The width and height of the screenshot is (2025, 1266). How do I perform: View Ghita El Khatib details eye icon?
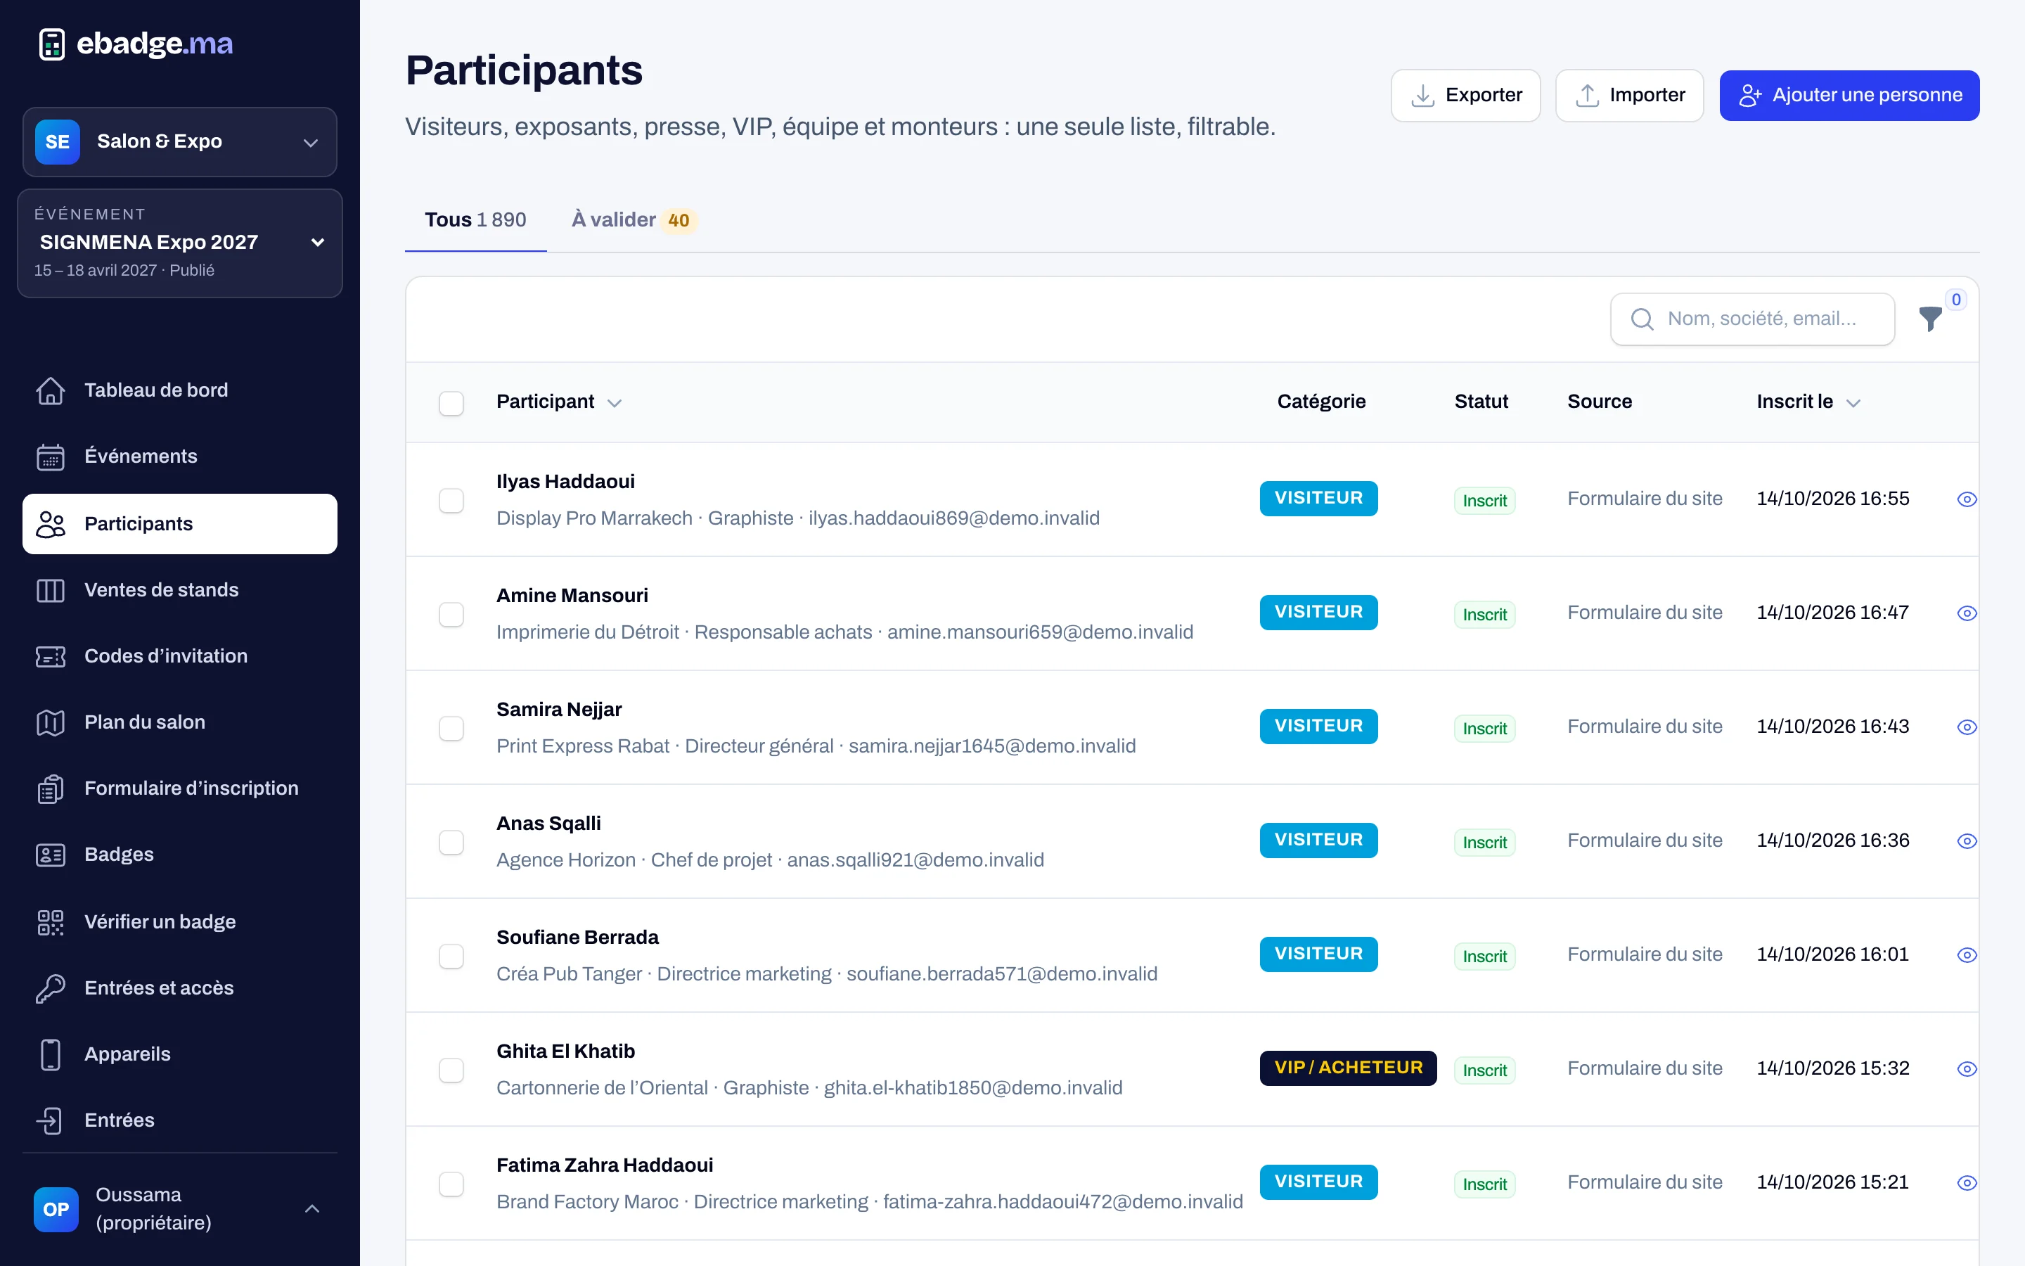[x=1967, y=1068]
